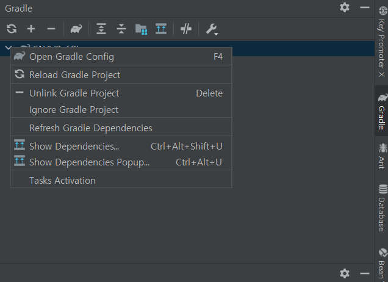Reload all Gradle projects from toolbar
This screenshot has height=282, width=388.
click(12, 29)
